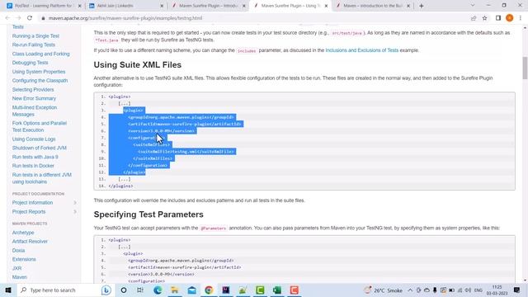Viewport: 528px width, 297px height.
Task: Reload the current page
Action: [x=30, y=18]
